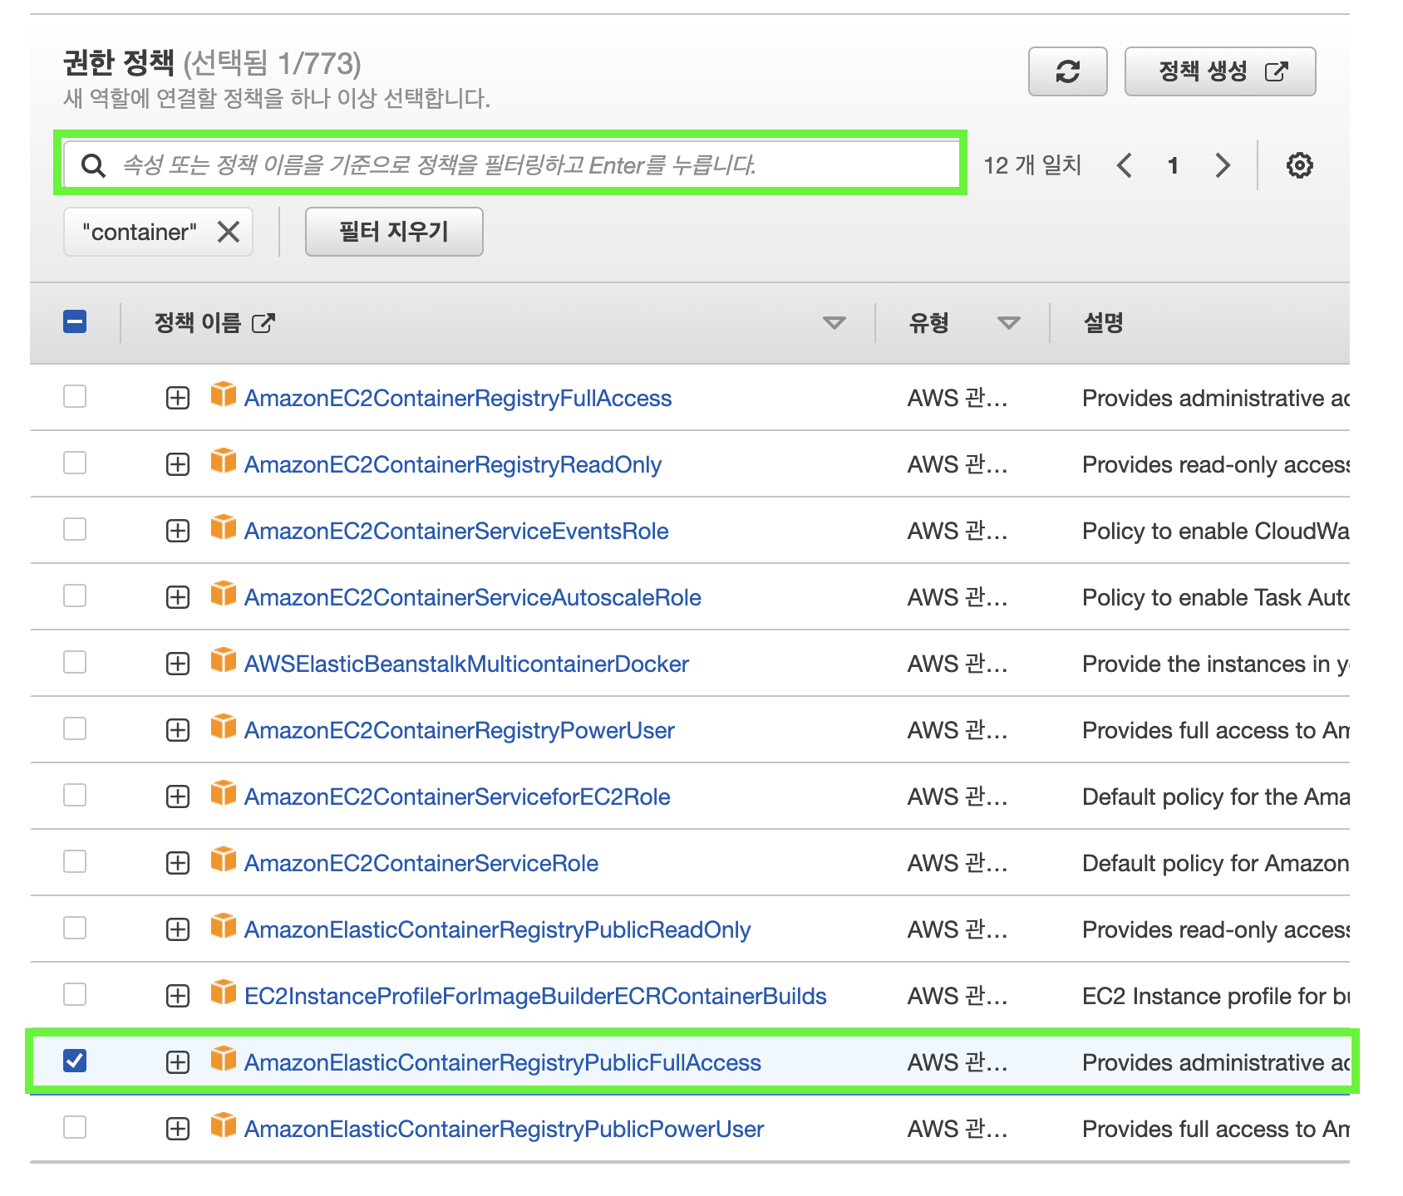Click package icon for AmazonEC2ContainerRegistryFullAccess
1403x1196 pixels.
[223, 395]
